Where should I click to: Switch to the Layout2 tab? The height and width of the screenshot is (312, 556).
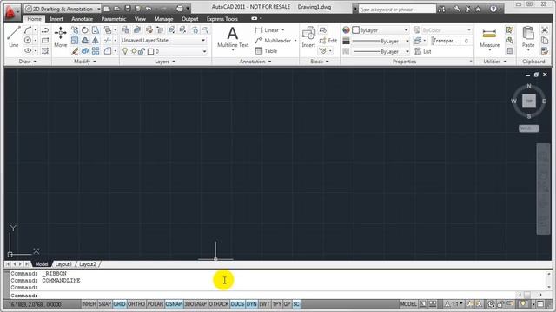click(88, 264)
